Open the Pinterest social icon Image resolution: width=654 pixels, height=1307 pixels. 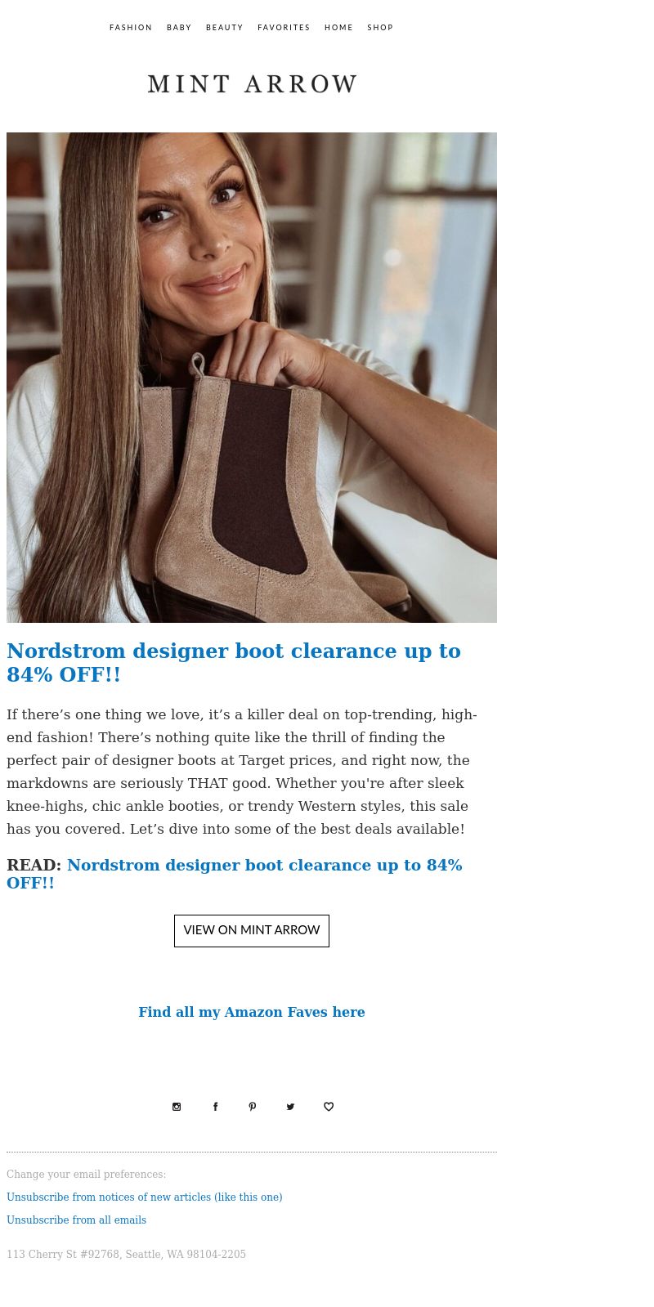pyautogui.click(x=253, y=1107)
